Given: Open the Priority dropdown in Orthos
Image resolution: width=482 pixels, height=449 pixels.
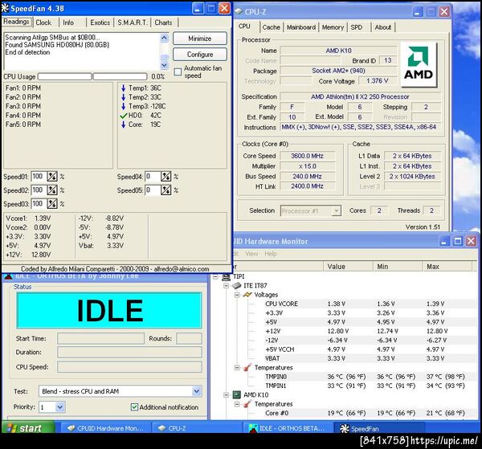Looking at the screenshot, I should pyautogui.click(x=60, y=407).
